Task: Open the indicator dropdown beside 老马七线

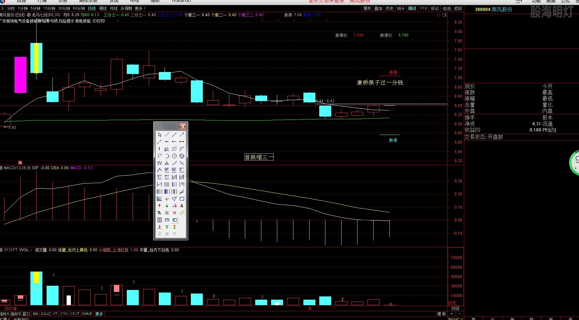Action: pyautogui.click(x=29, y=15)
